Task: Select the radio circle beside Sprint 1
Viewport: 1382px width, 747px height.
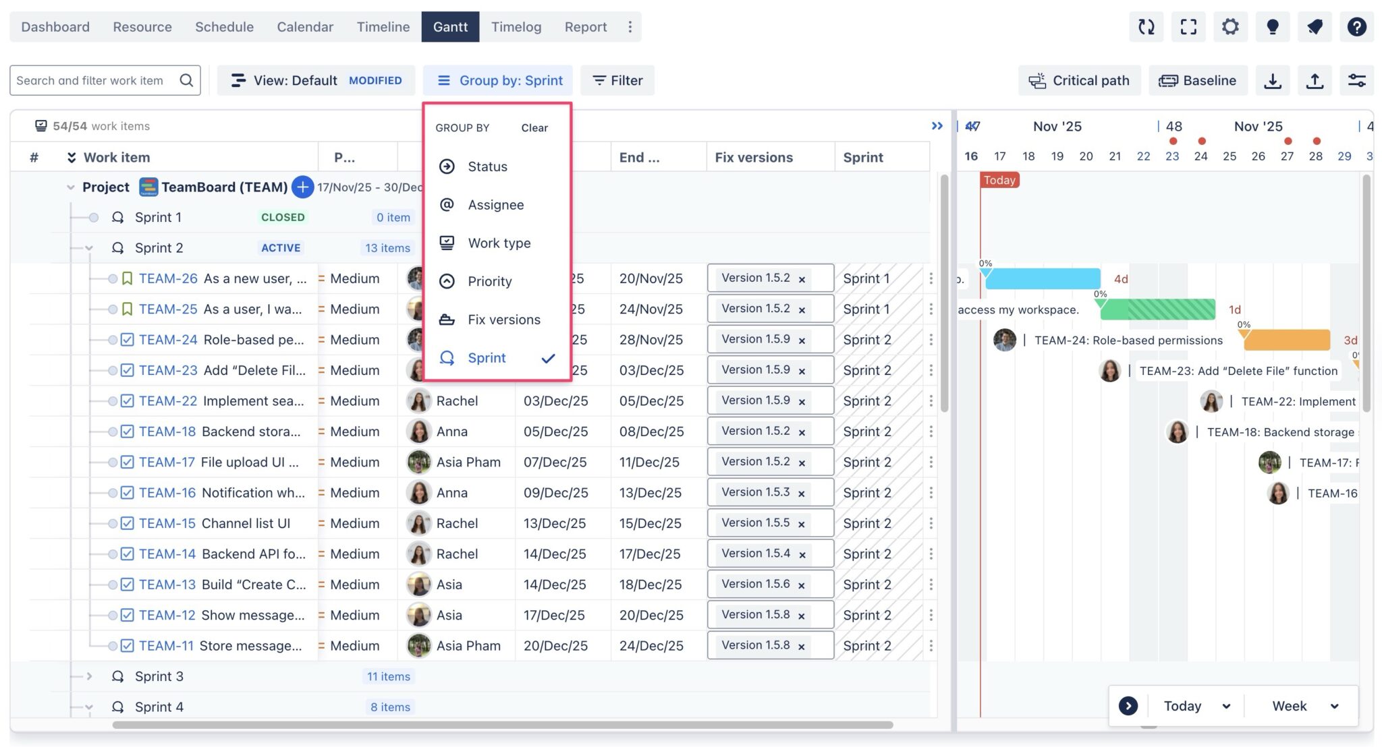Action: pos(92,217)
